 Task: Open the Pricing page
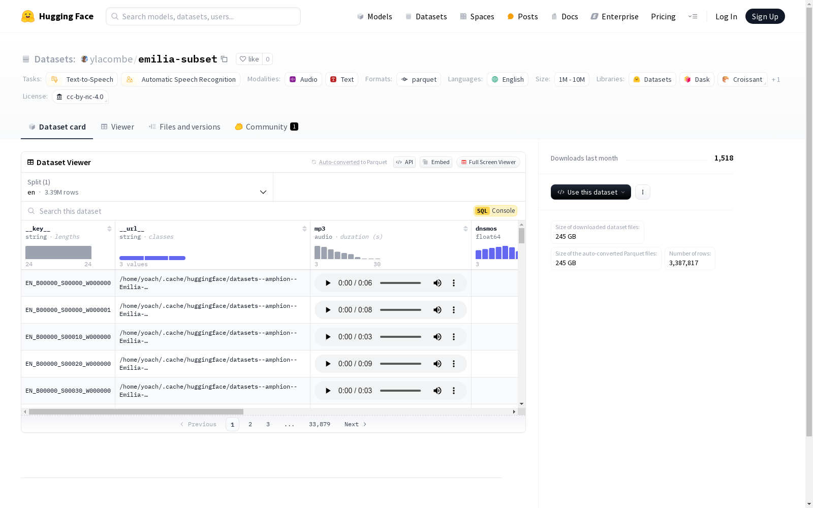click(663, 16)
